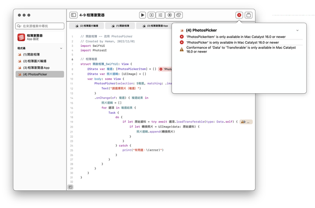
Task: Click the (4) PhotosPicker popover header
Action: click(201, 30)
